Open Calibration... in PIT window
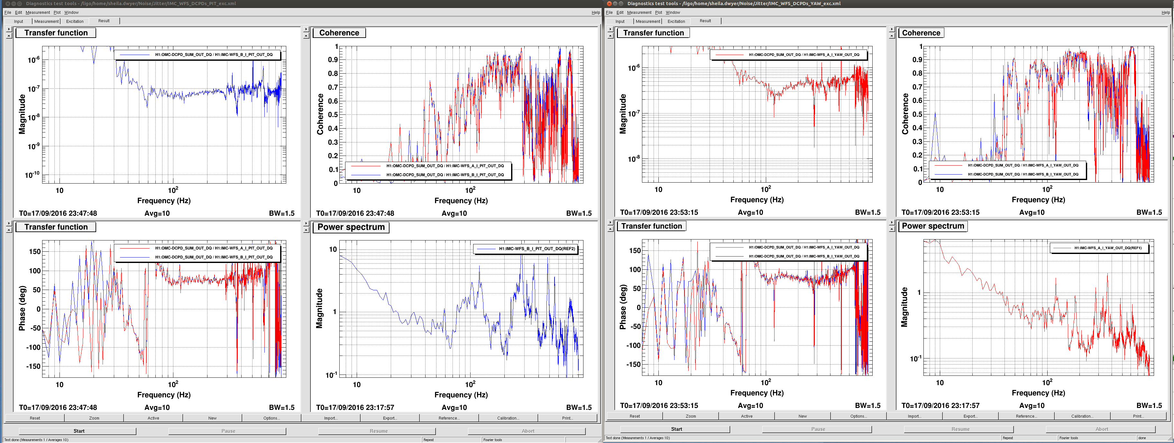The image size is (1174, 443). click(x=508, y=418)
